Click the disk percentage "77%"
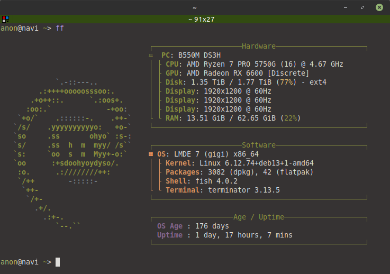This screenshot has width=390, height=274. [x=286, y=82]
